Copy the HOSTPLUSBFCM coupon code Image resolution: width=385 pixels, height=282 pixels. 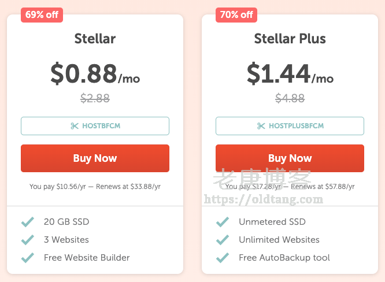tap(290, 126)
